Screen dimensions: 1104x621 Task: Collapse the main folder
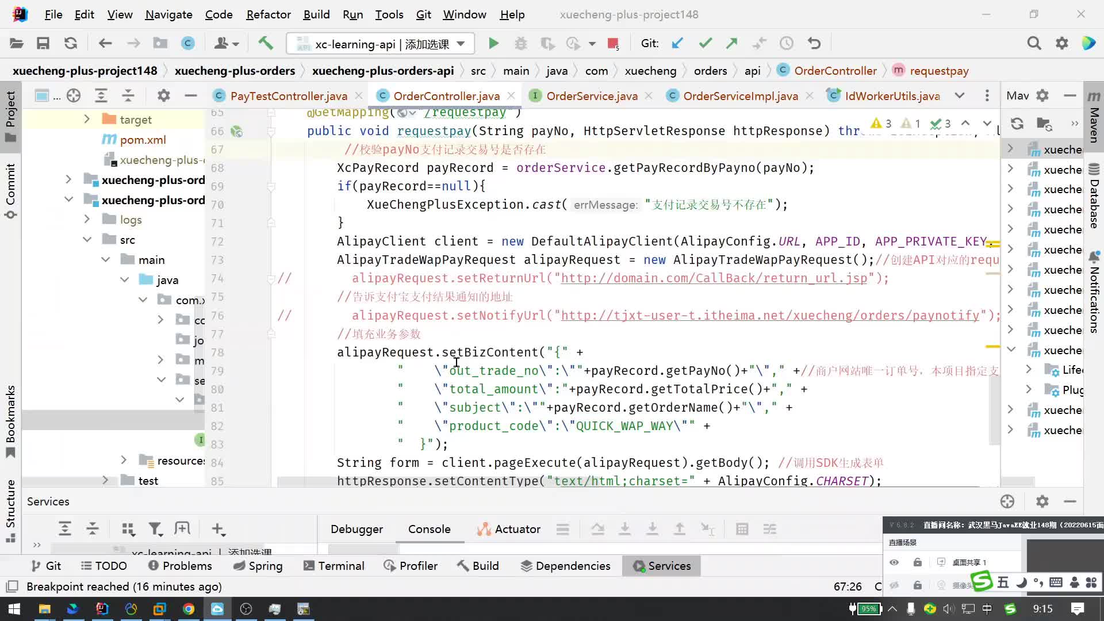click(106, 259)
